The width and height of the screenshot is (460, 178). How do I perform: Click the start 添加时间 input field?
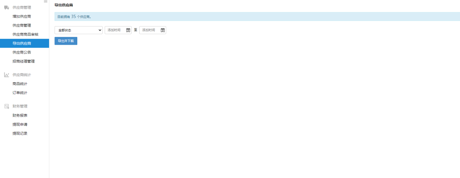(x=118, y=30)
